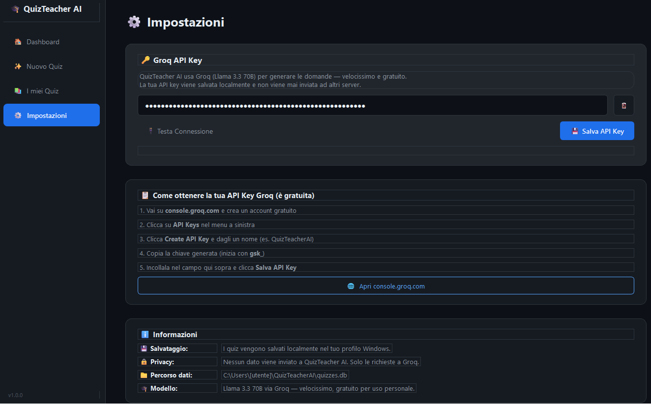651x404 pixels.
Task: Focus the masked Groq API key field
Action: tap(373, 105)
